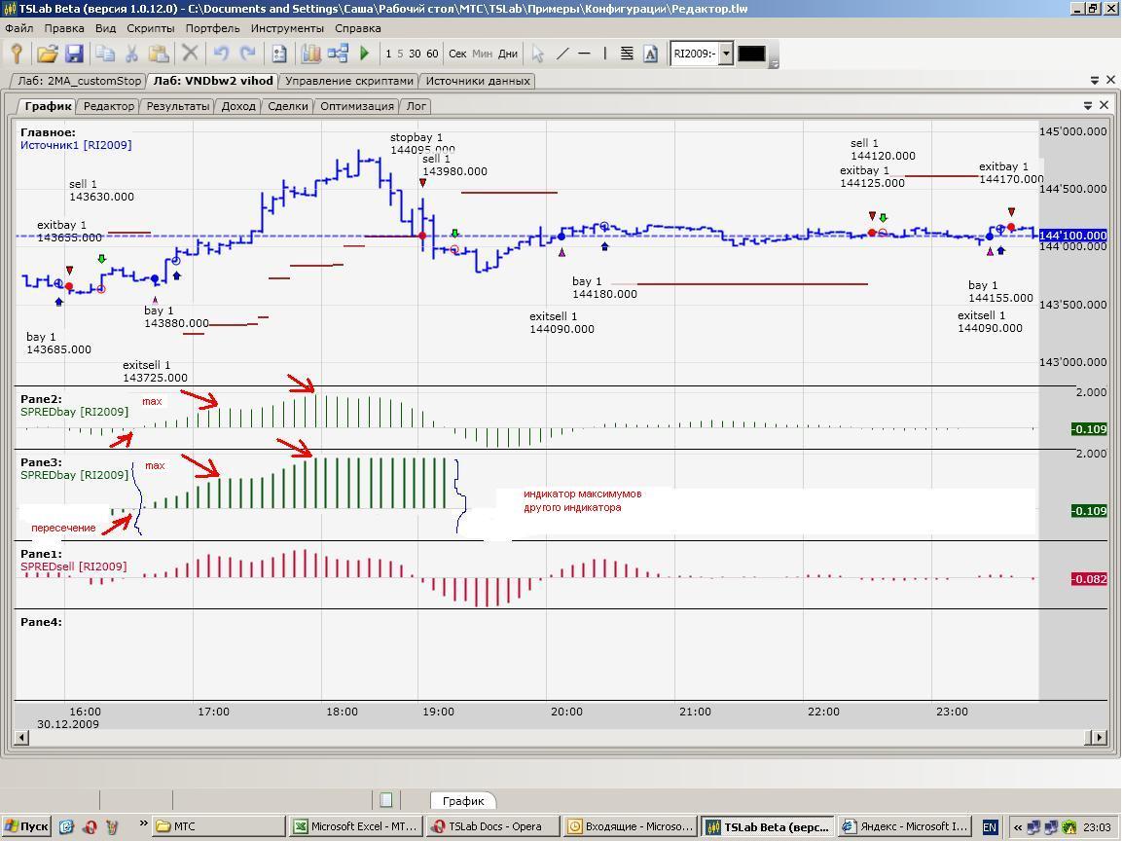Toggle the Мин timeframe unit
Image resolution: width=1123 pixels, height=841 pixels.
coord(482,55)
